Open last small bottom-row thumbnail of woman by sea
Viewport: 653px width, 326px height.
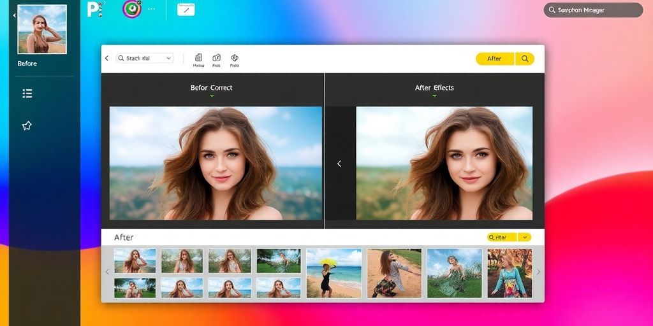279,288
